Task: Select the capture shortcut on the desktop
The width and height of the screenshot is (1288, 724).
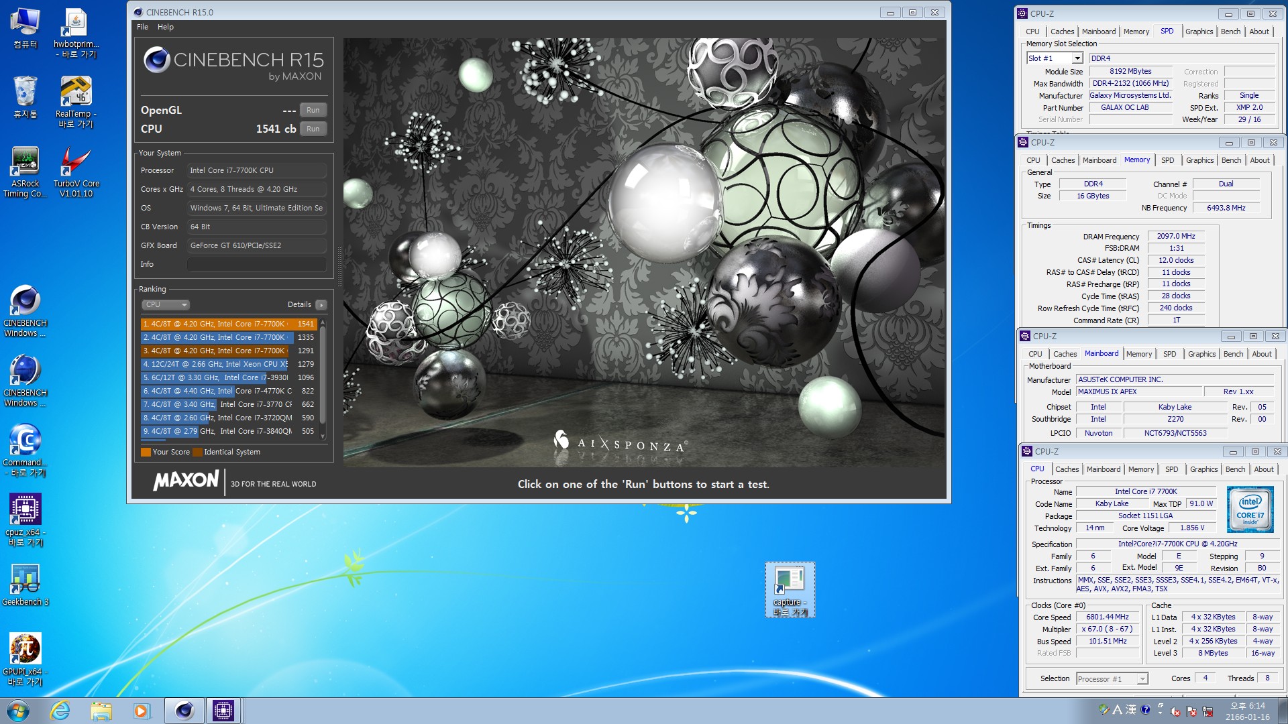Action: (x=790, y=590)
